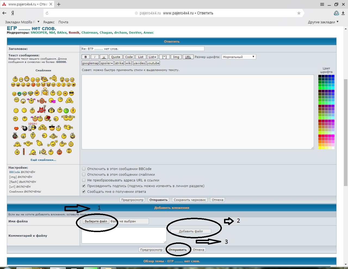Open the browser hamburger menu
Screen dimensions: 348x269
(322, 4)
